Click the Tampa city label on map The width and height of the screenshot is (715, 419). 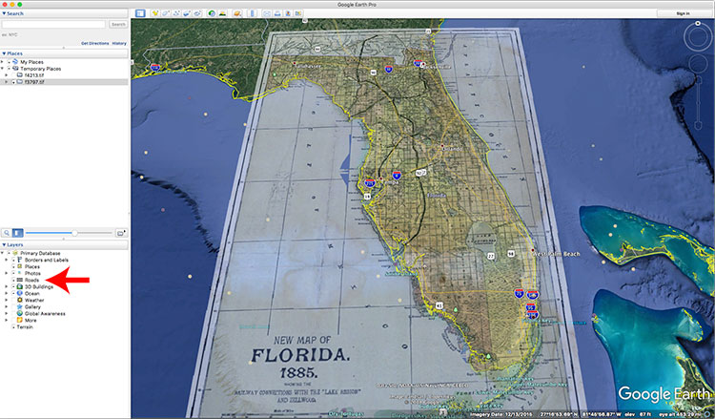point(391,182)
